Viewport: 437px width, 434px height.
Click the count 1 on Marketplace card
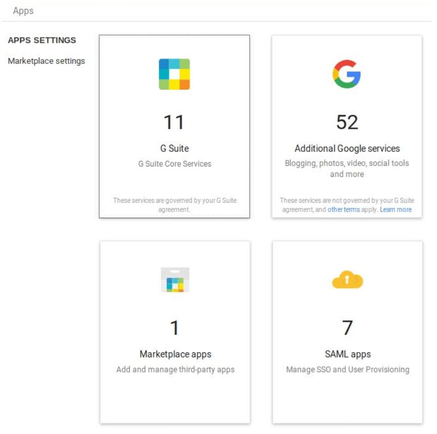click(x=174, y=328)
